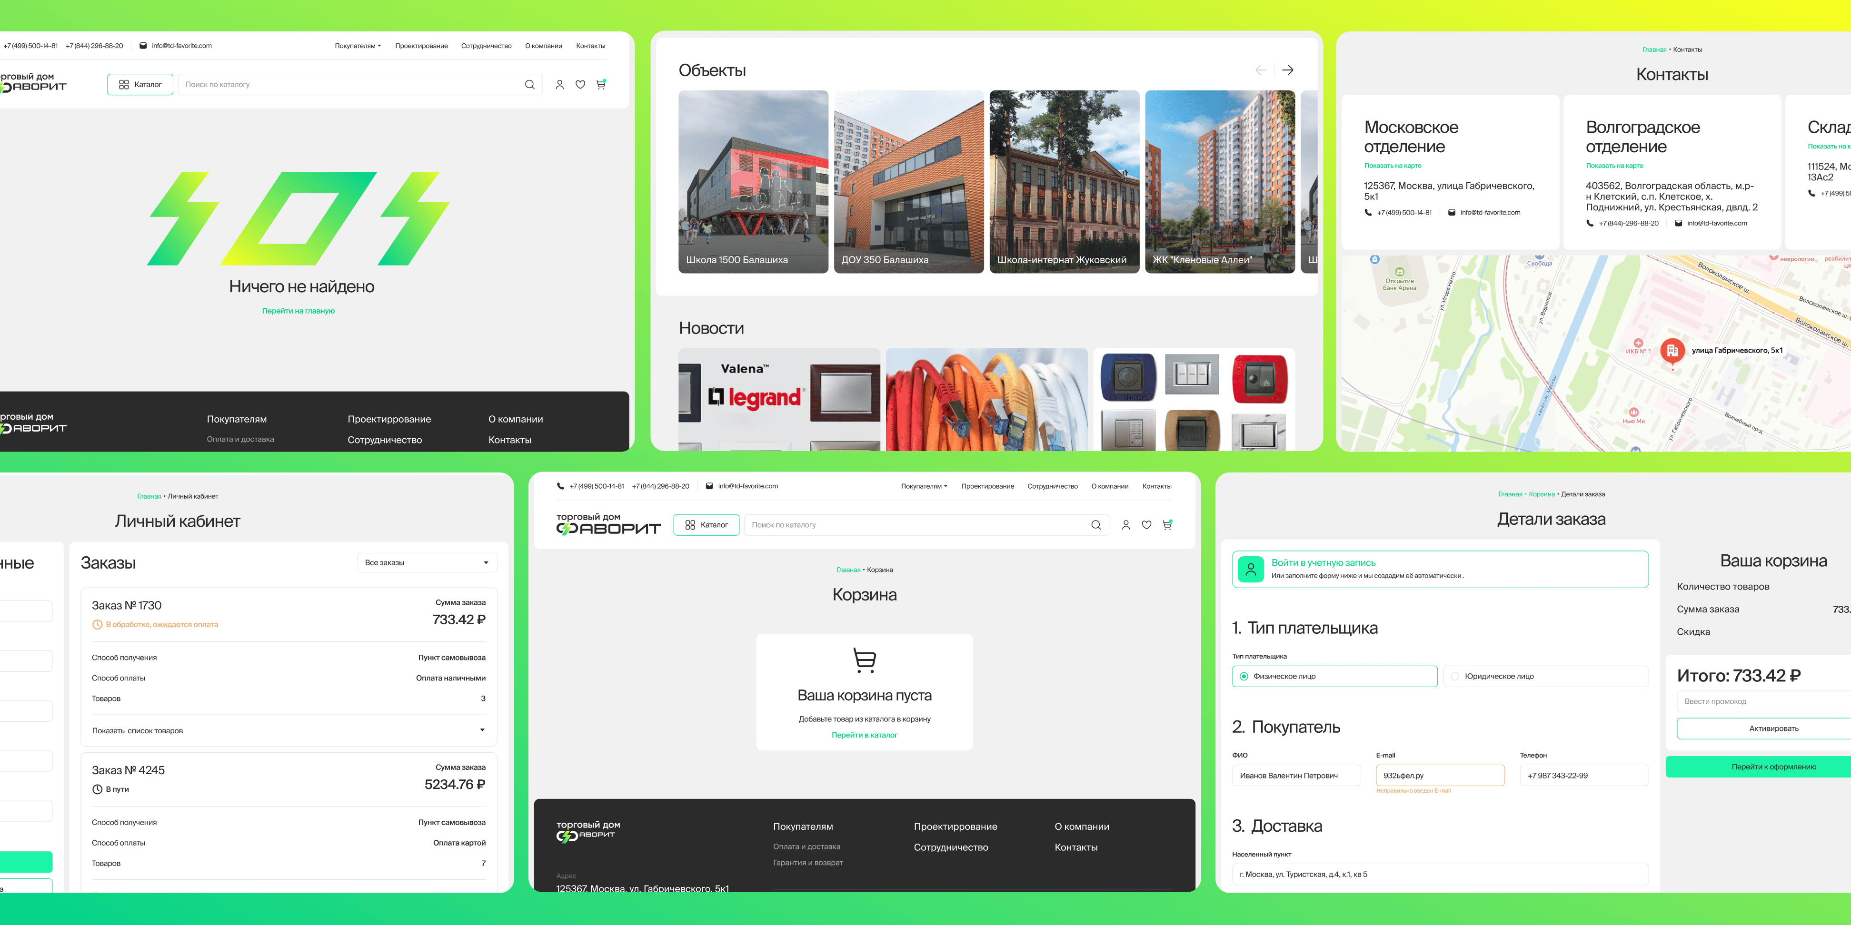1851x925 pixels.
Task: Open the Школа 1500 Балашиха thumbnail
Action: [x=752, y=182]
